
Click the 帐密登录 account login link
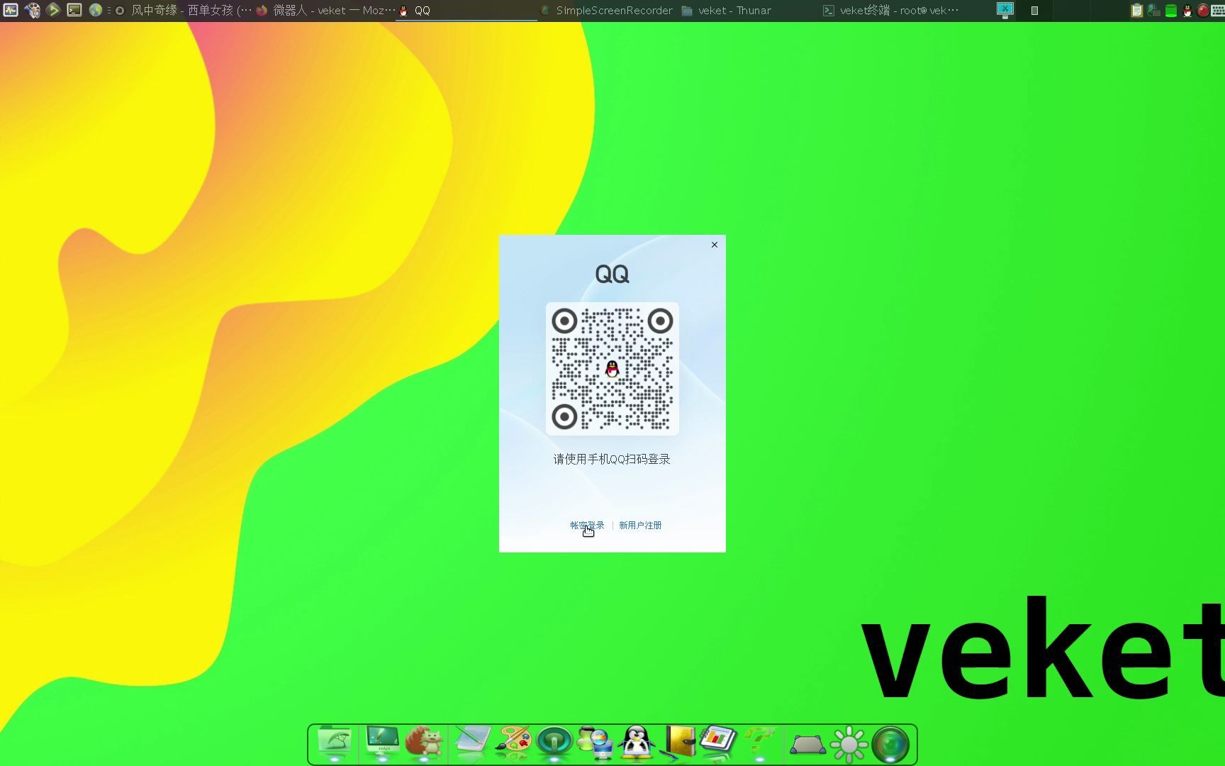587,526
